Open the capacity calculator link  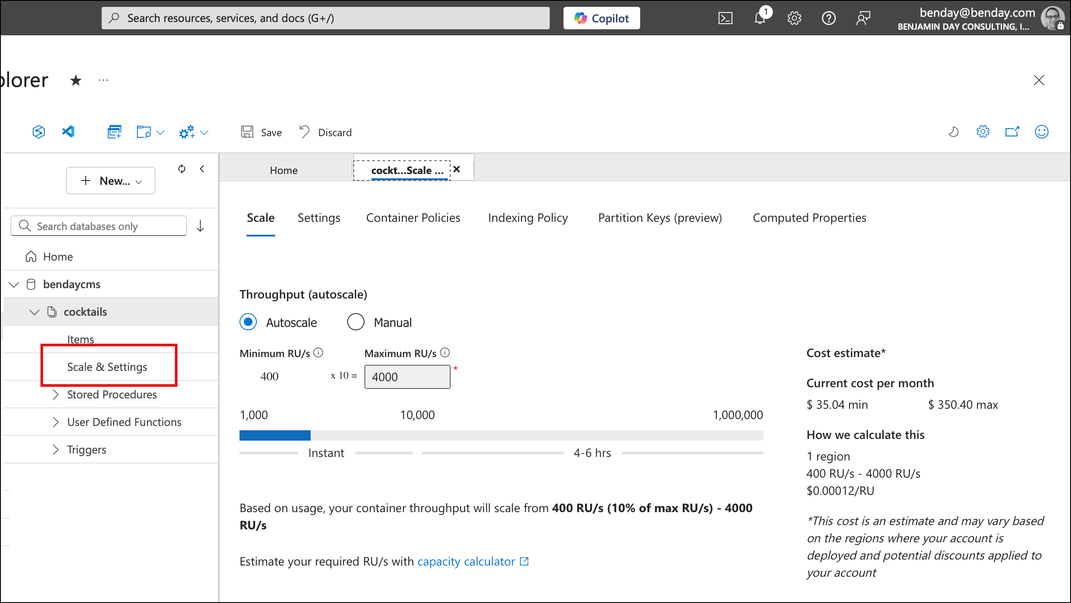coord(465,561)
